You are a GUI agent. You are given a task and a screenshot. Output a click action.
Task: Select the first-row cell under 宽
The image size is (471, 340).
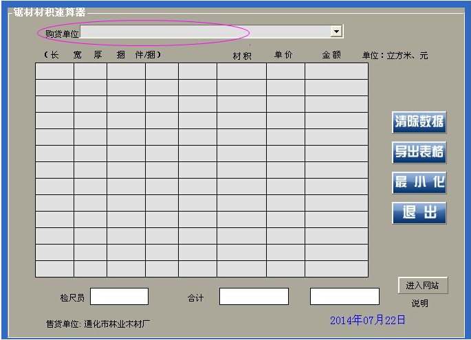[90, 71]
